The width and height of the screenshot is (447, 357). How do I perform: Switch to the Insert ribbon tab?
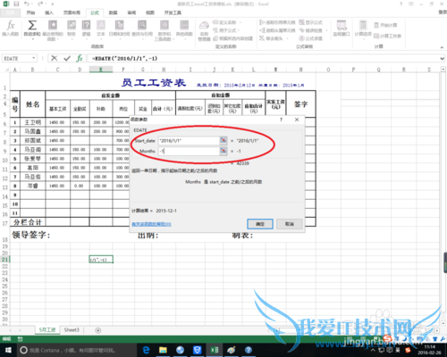(49, 12)
